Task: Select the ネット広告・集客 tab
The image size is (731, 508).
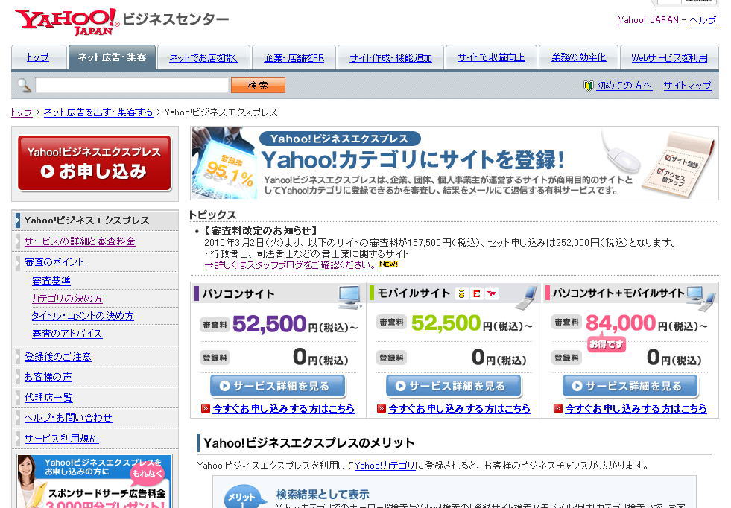Action: click(112, 57)
